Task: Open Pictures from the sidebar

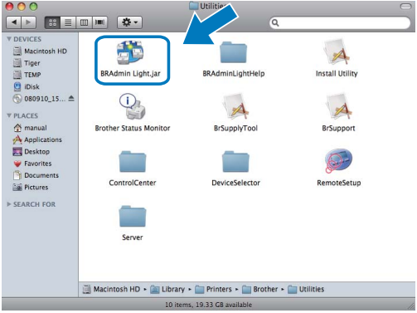Action: (31, 188)
